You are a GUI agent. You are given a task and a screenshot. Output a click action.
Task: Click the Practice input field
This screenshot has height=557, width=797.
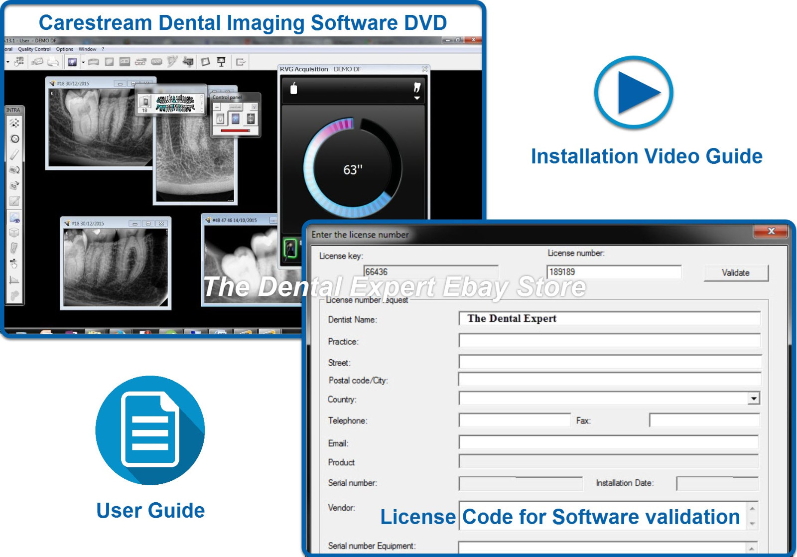[610, 341]
